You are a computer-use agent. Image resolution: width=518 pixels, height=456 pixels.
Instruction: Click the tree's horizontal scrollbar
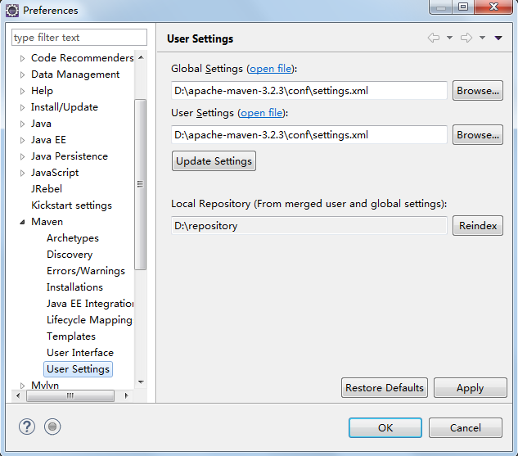coord(70,395)
